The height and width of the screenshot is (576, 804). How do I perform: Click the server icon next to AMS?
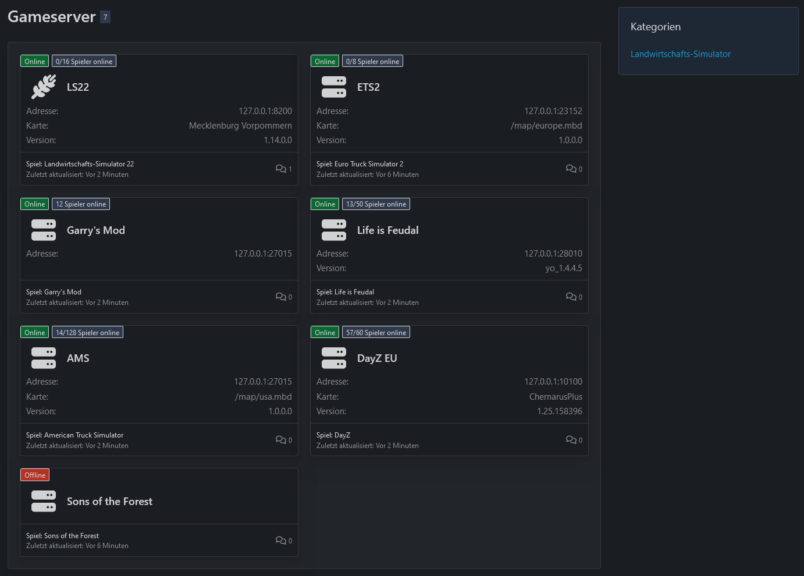(44, 358)
